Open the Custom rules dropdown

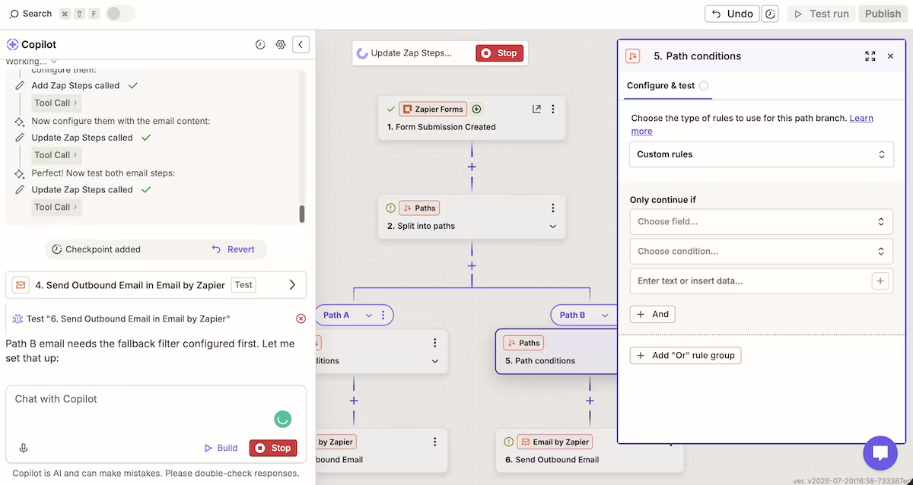click(x=762, y=154)
